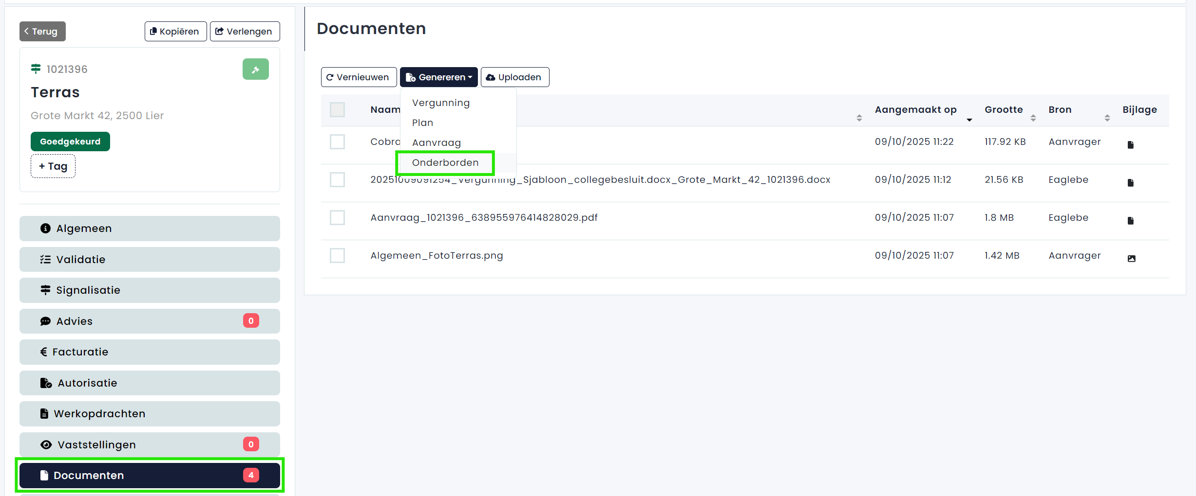Open the Vaststellingen section
Image resolution: width=1196 pixels, height=496 pixels.
pyautogui.click(x=150, y=444)
